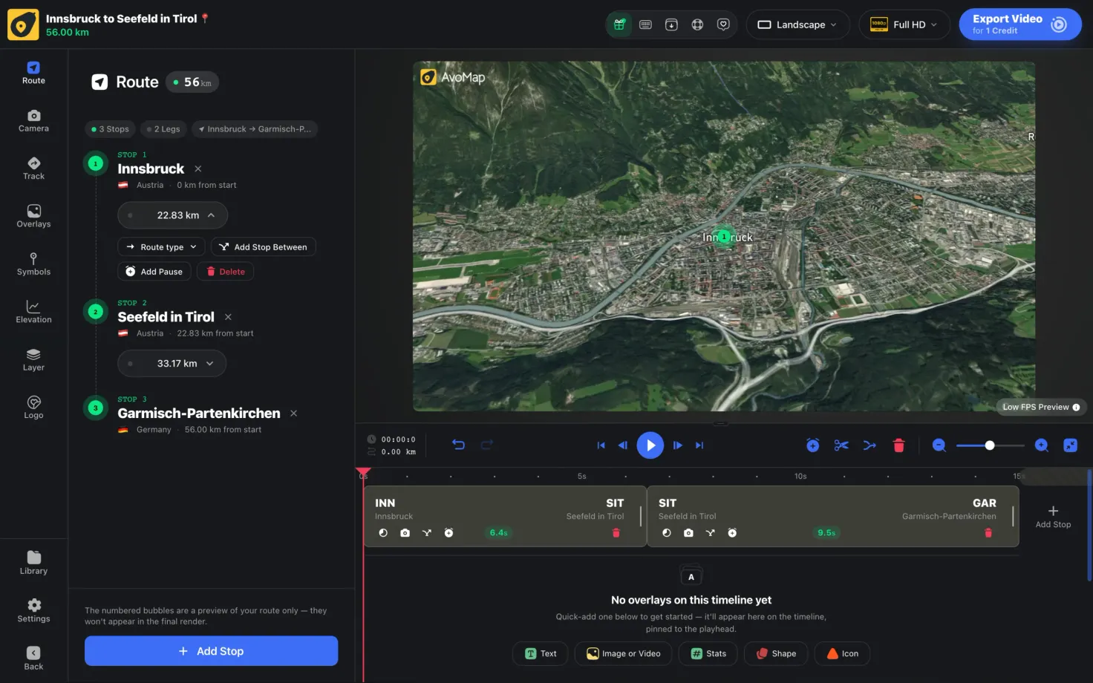Click the timeline zoom slider handle
The height and width of the screenshot is (683, 1093).
(x=990, y=445)
